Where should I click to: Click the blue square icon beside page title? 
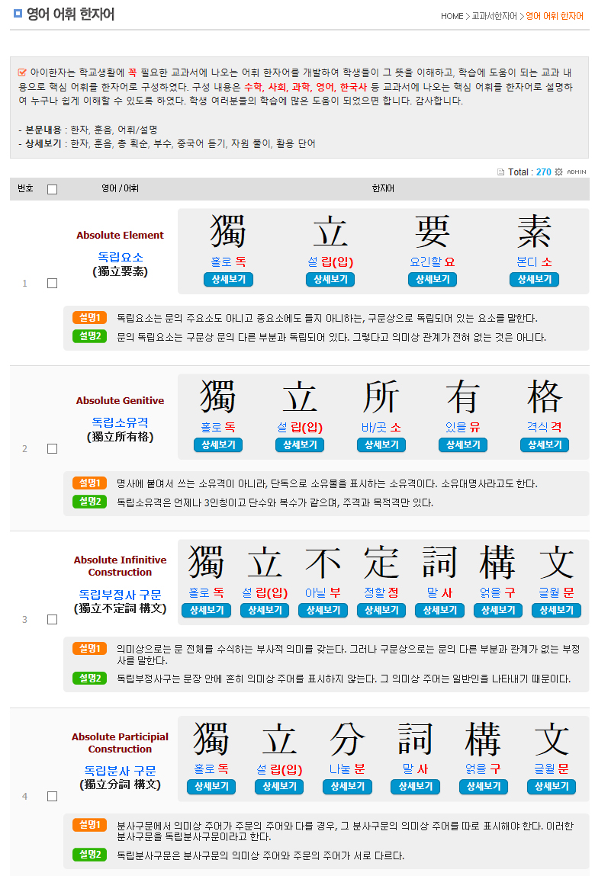(18, 13)
